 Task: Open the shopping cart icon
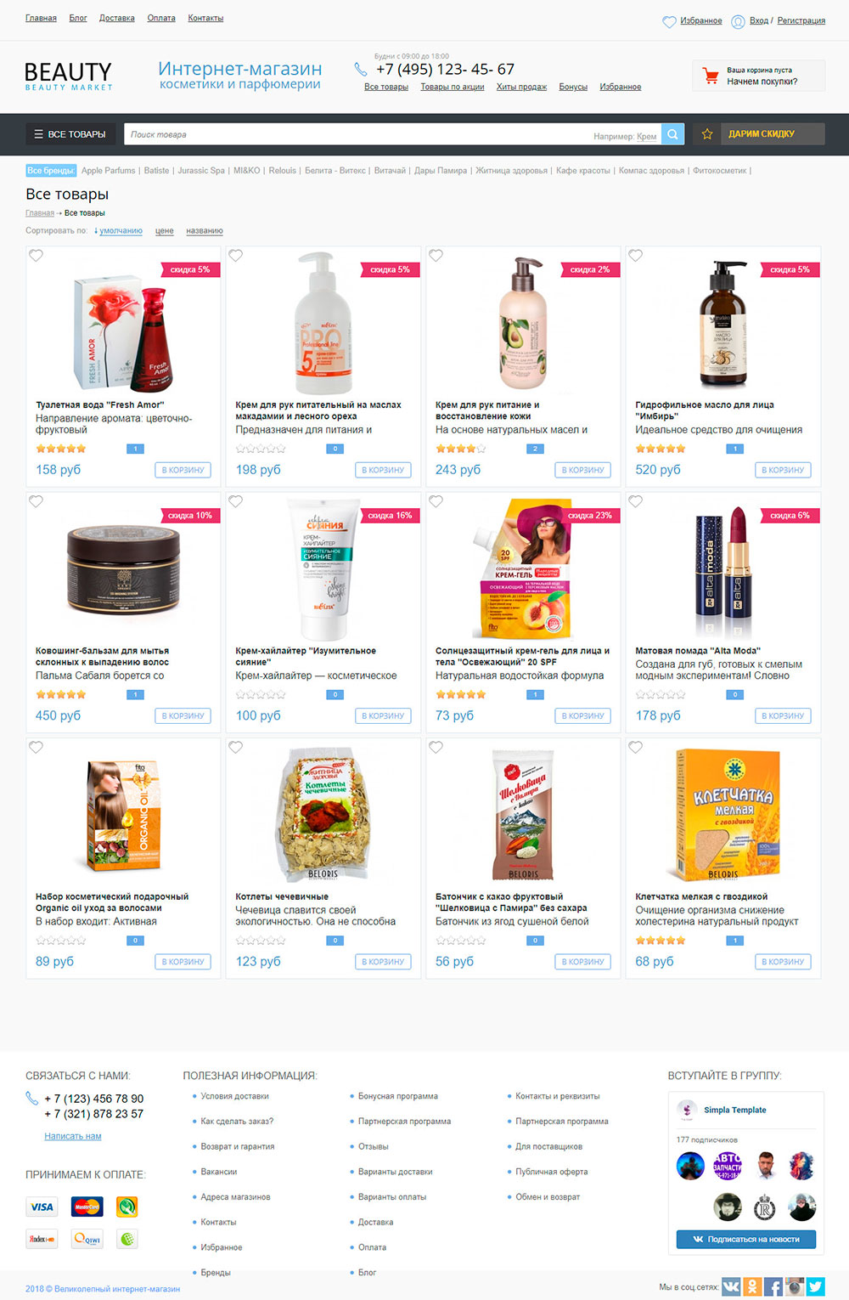pyautogui.click(x=711, y=76)
